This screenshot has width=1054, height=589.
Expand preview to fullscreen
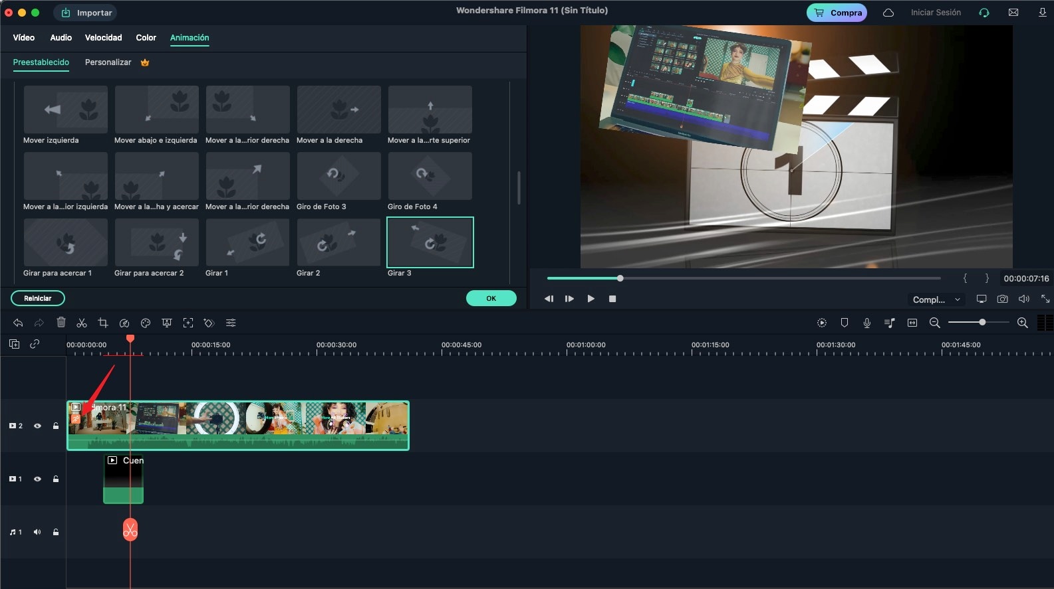(1045, 299)
